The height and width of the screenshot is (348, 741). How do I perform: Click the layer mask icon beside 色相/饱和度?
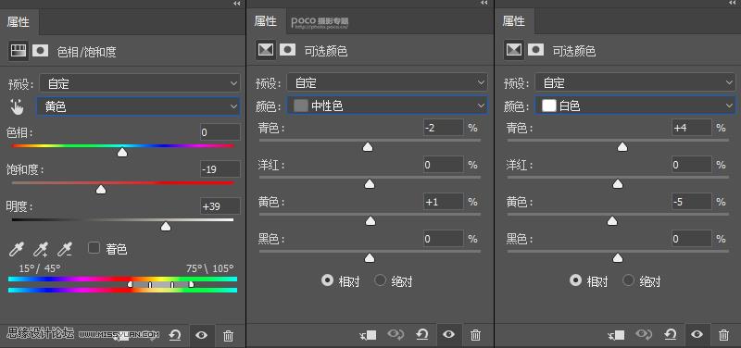40,51
